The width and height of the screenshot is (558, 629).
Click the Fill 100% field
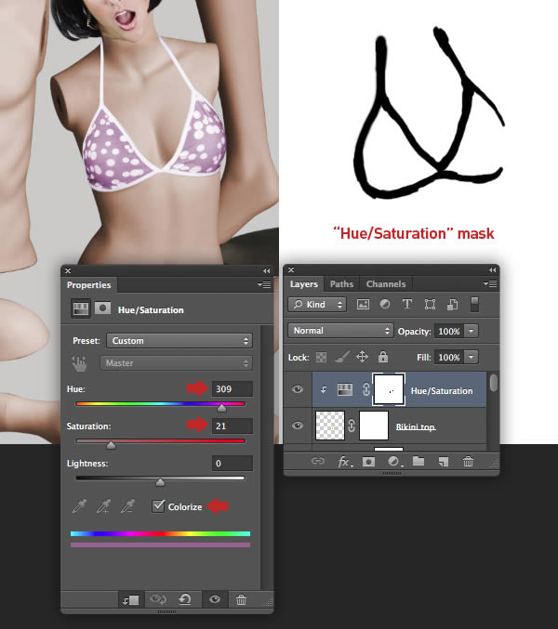(x=449, y=357)
